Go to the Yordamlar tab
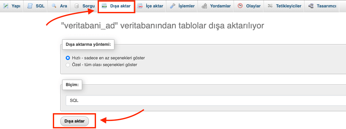Viewport: 346px width, 129px height. point(216,6)
